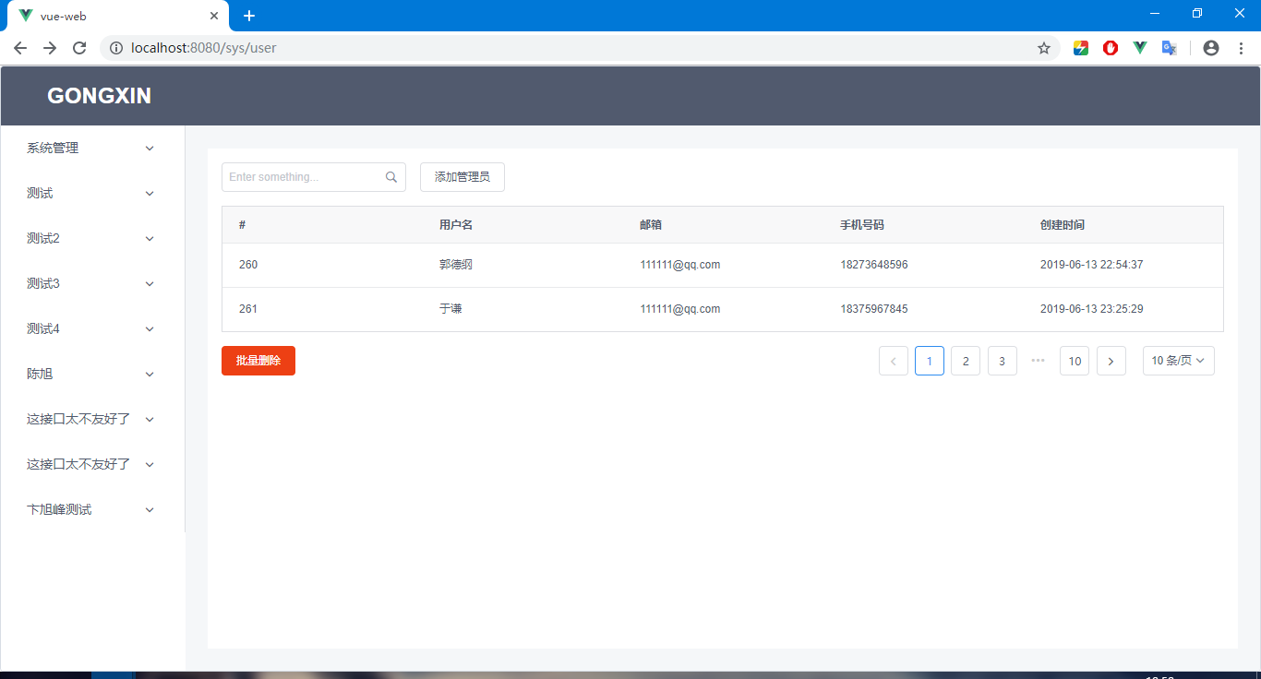Click the red 批量删除 button

pos(258,361)
